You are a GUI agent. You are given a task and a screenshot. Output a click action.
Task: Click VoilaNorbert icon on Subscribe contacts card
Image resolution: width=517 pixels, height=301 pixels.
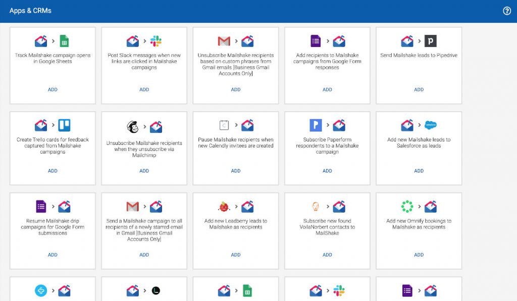click(316, 207)
